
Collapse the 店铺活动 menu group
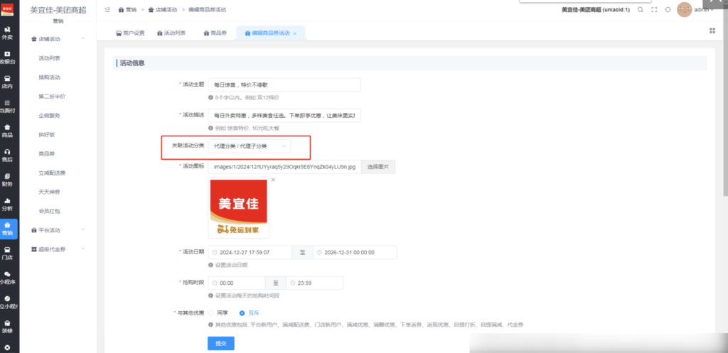83,39
